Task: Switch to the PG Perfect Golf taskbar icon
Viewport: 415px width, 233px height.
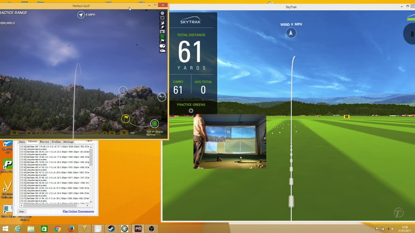Action: pos(138,229)
